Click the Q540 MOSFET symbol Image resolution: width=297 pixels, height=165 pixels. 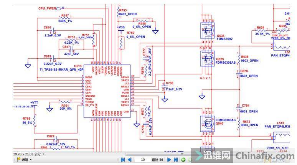208,124
